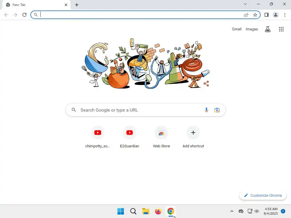Open the Web Store shortcut
Viewport: 291px width, 218px height.
click(x=161, y=137)
